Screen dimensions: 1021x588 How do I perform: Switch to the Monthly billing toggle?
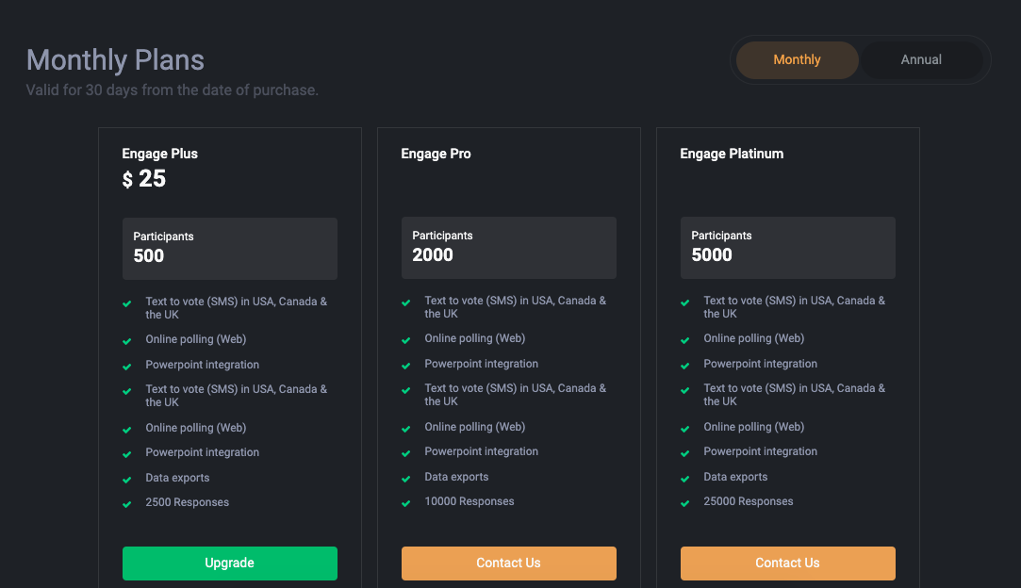click(797, 60)
